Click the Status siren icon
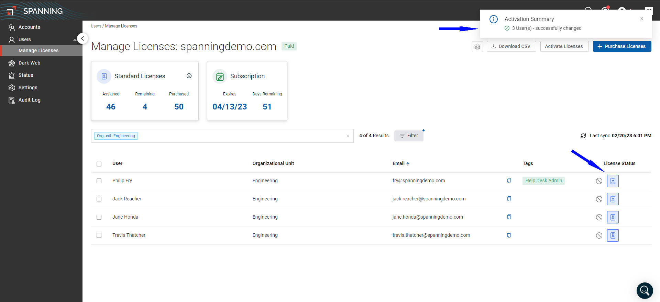The image size is (660, 302). [12, 75]
